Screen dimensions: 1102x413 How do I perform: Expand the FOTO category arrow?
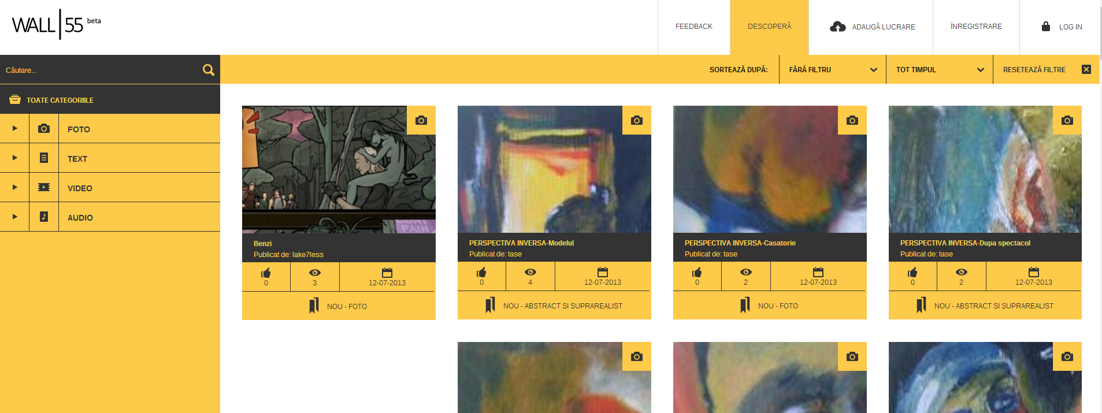tap(15, 128)
